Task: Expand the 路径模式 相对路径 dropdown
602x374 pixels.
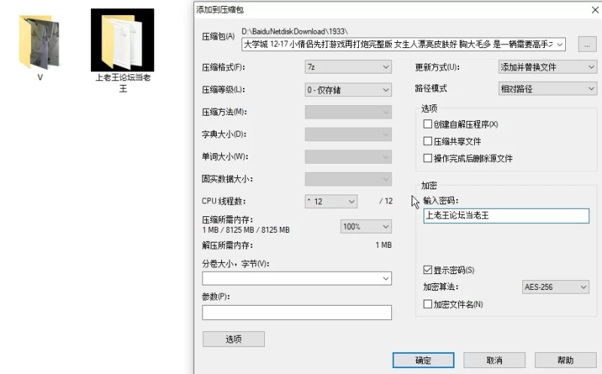Action: [x=547, y=89]
